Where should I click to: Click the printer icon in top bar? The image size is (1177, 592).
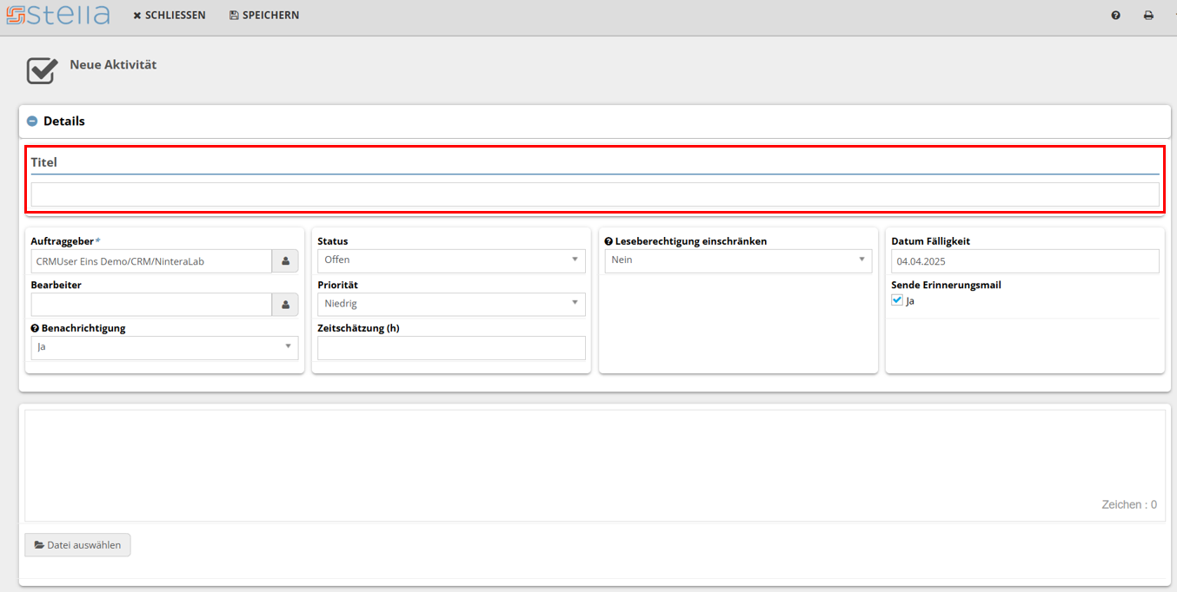(1148, 16)
